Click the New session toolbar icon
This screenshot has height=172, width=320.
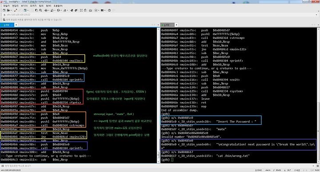click(x=4, y=10)
